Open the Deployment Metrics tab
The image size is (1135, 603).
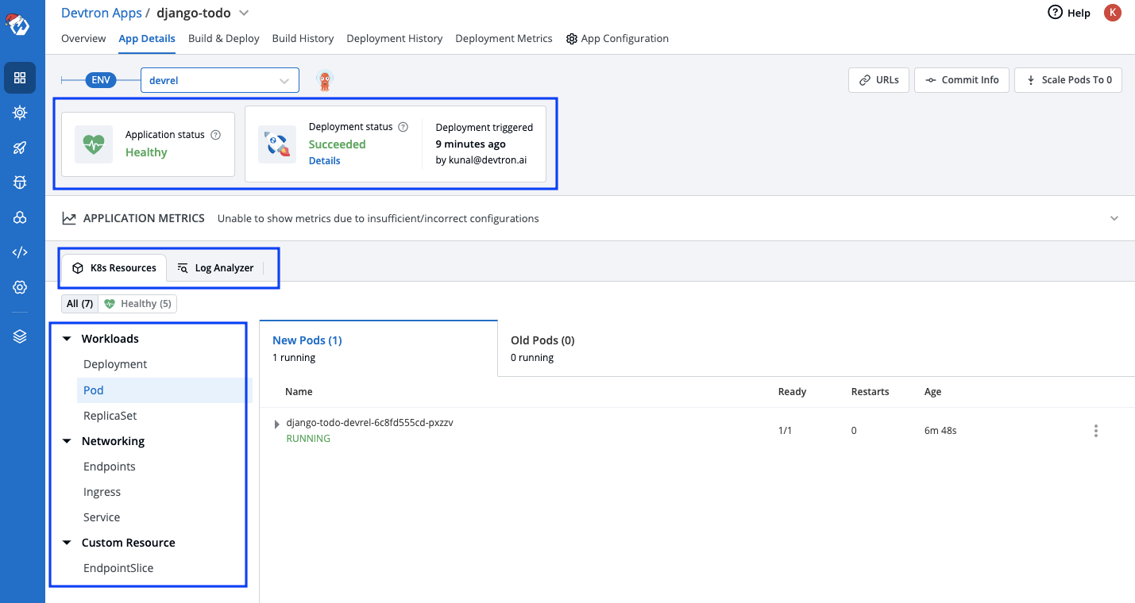[503, 38]
